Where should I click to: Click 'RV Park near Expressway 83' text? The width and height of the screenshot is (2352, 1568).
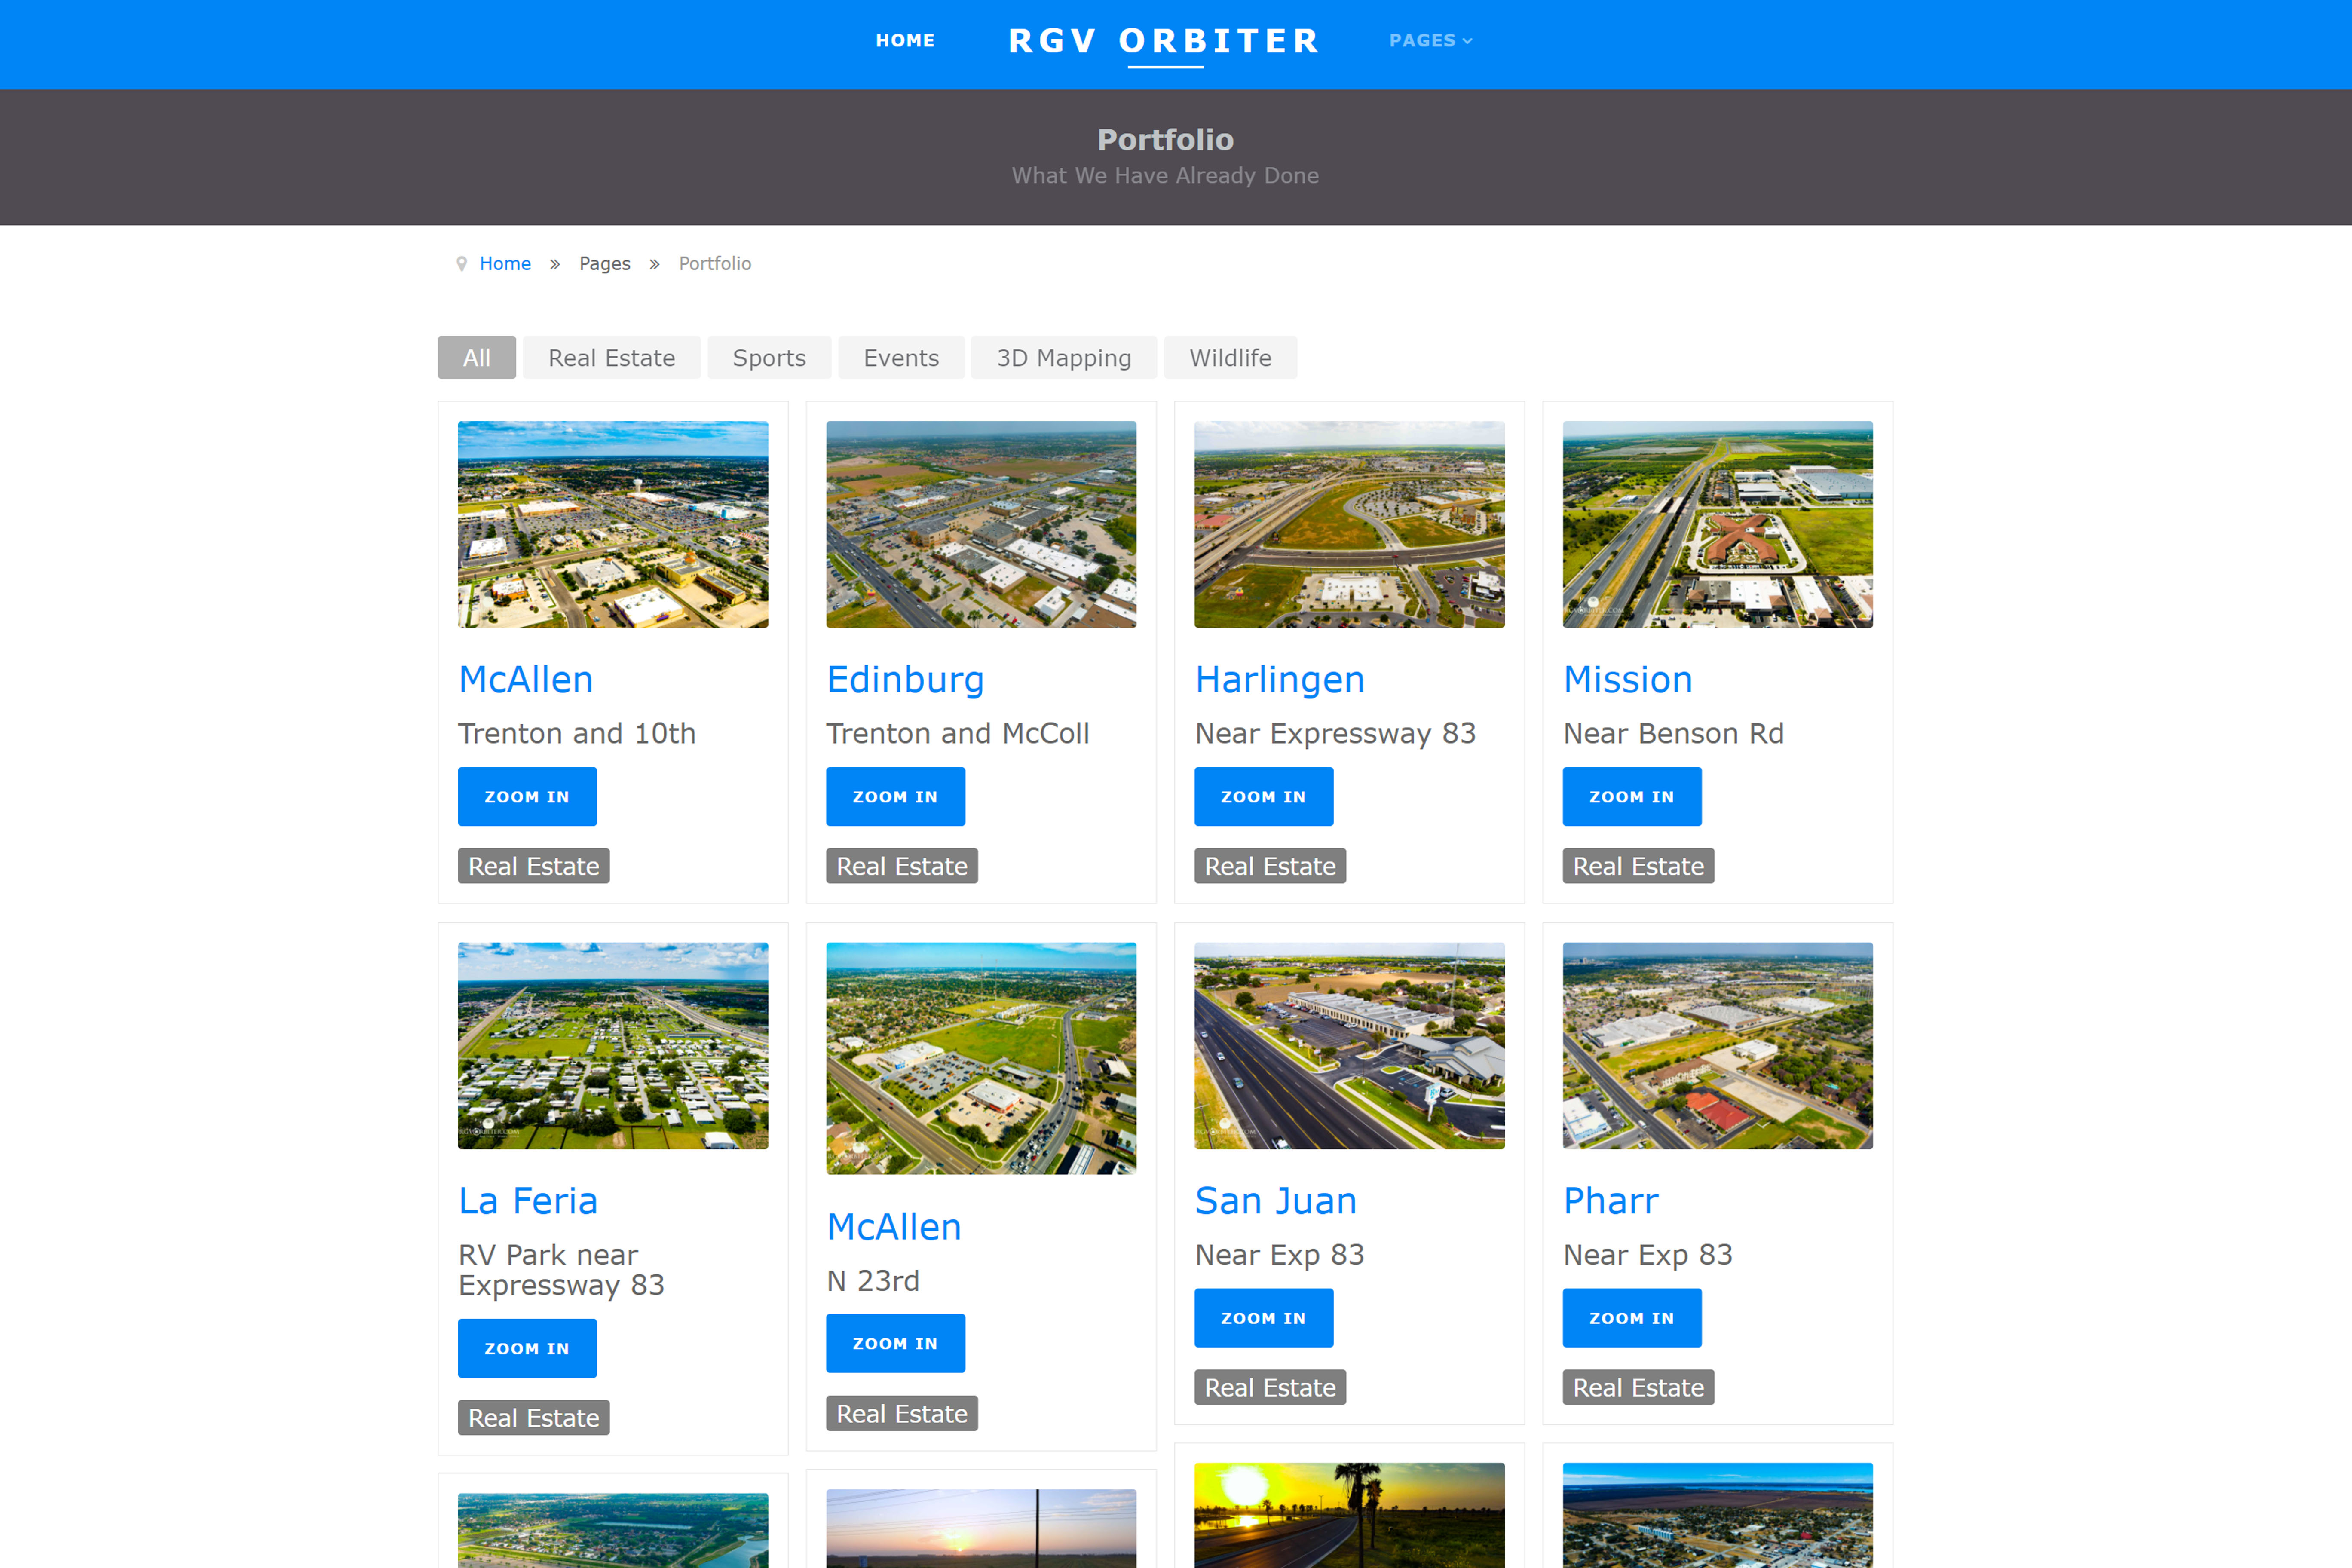coord(561,1270)
